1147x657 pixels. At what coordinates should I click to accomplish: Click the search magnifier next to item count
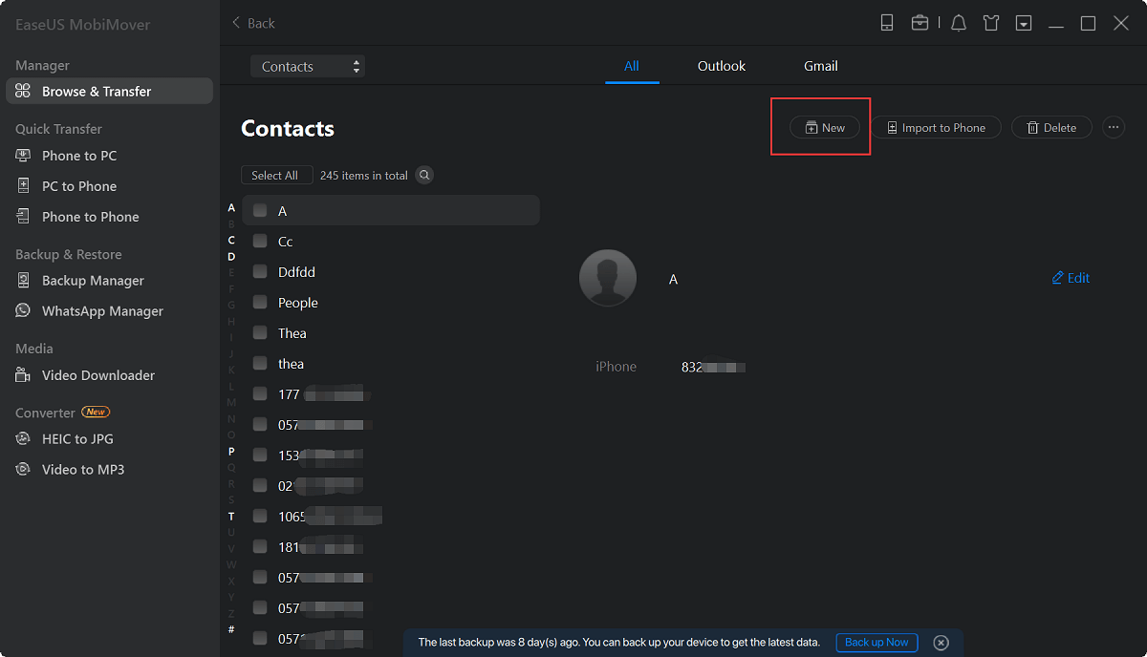[424, 176]
